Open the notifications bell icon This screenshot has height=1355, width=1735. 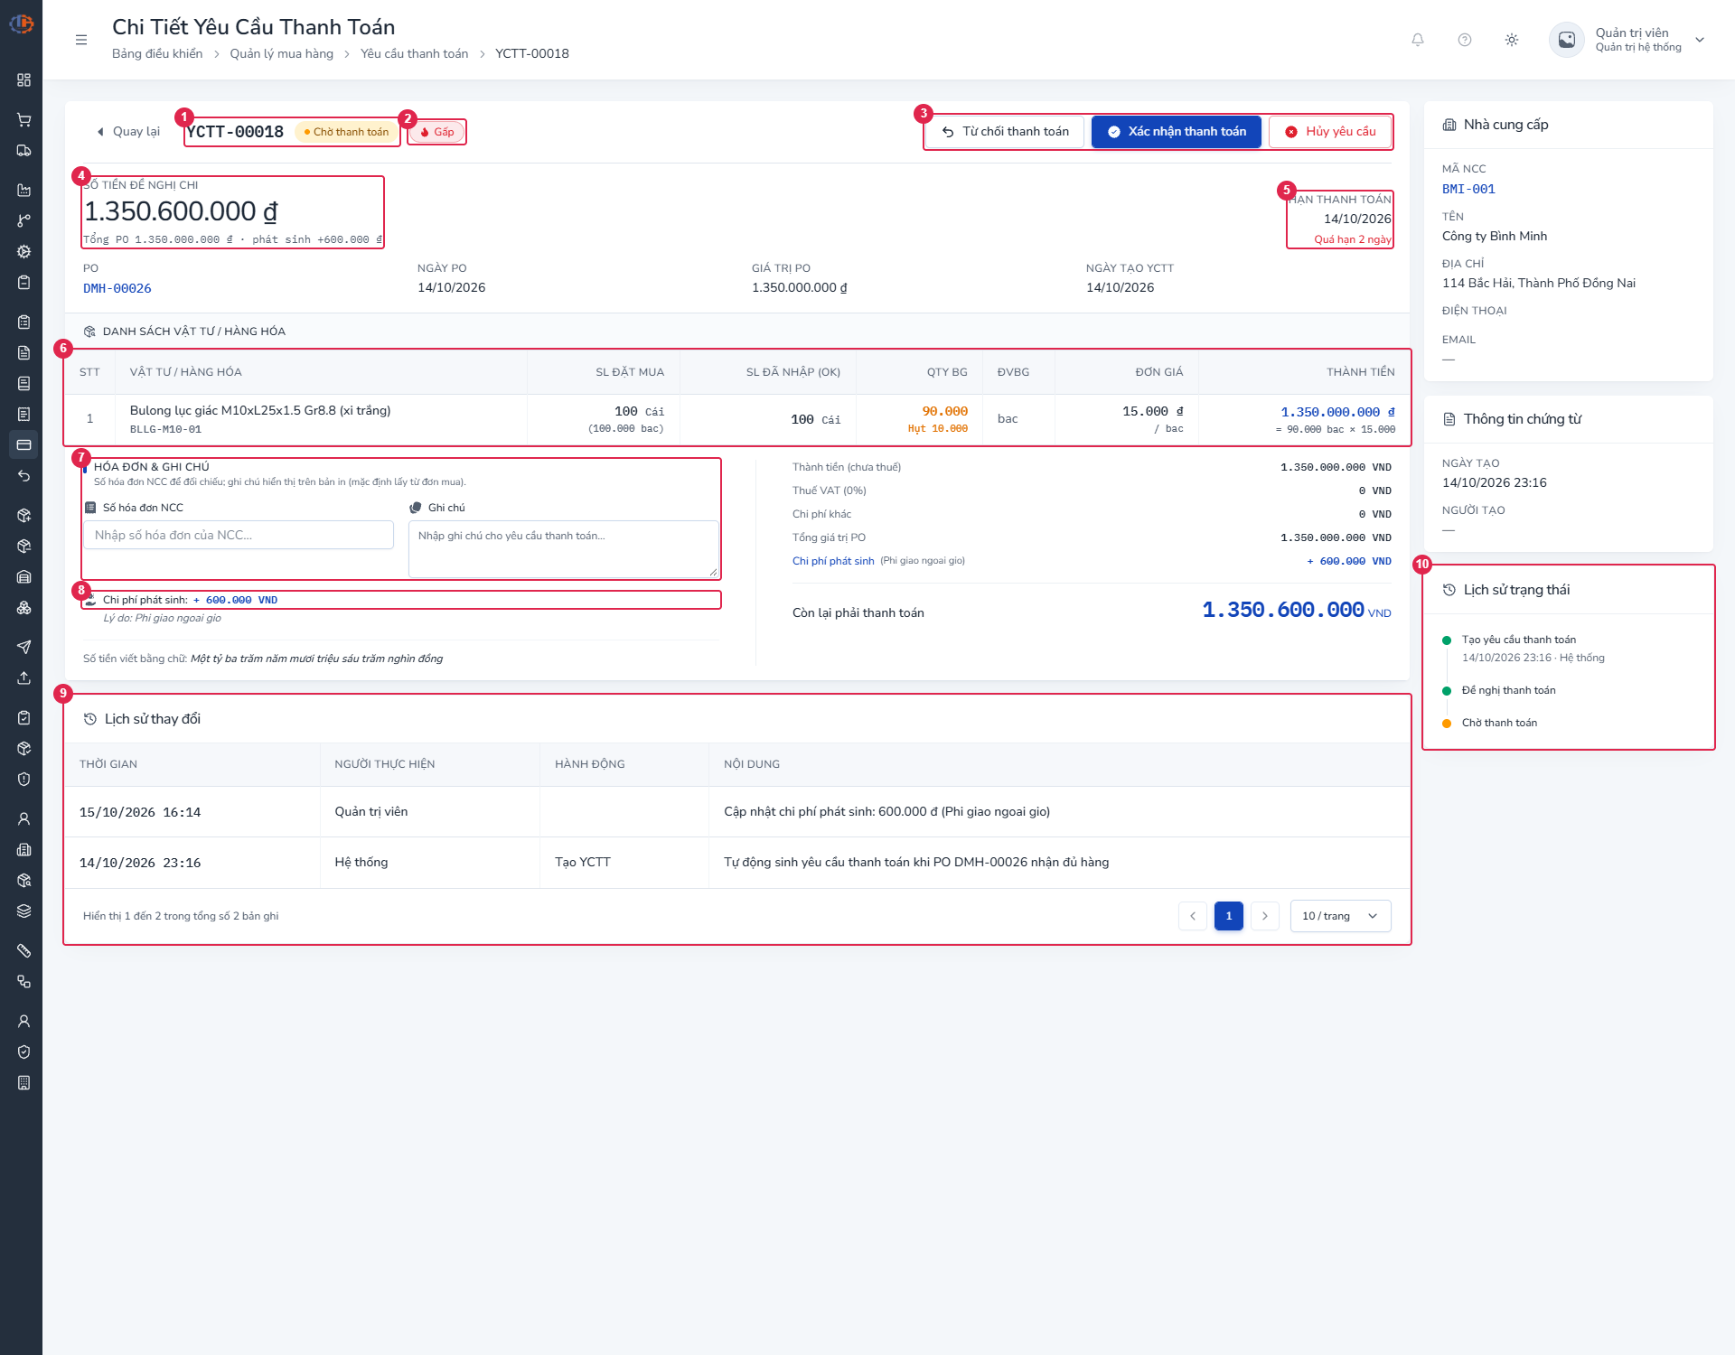pos(1418,40)
